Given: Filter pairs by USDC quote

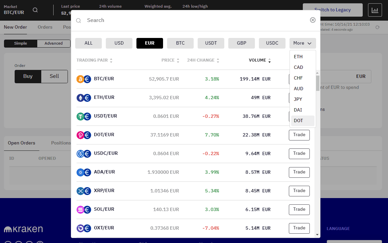Looking at the screenshot, I should coord(272,43).
